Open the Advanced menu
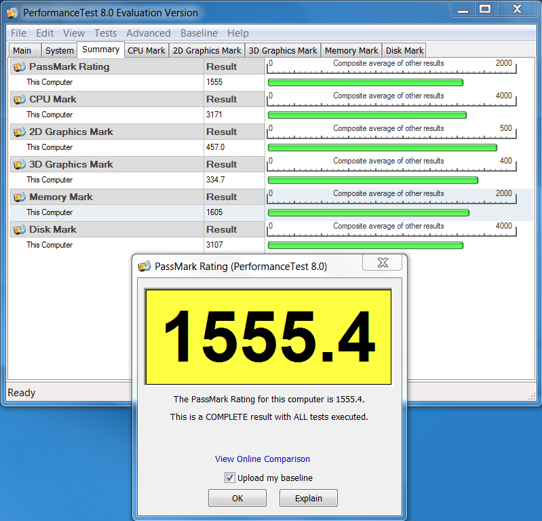The height and width of the screenshot is (521, 542). (149, 33)
